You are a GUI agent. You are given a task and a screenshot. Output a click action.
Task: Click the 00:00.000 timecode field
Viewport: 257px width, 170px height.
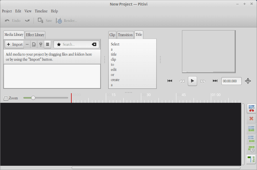(x=232, y=81)
